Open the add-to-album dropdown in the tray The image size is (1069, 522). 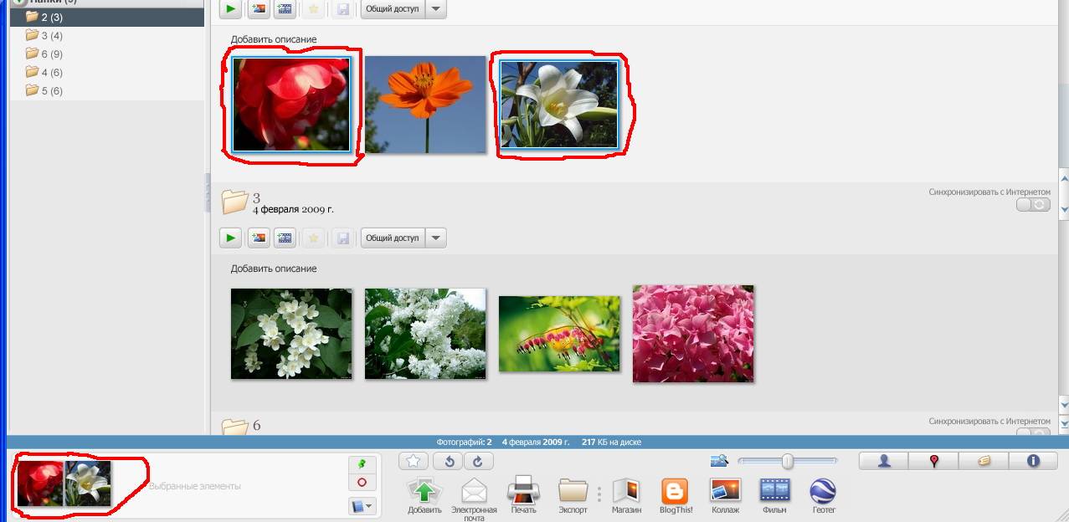click(362, 506)
